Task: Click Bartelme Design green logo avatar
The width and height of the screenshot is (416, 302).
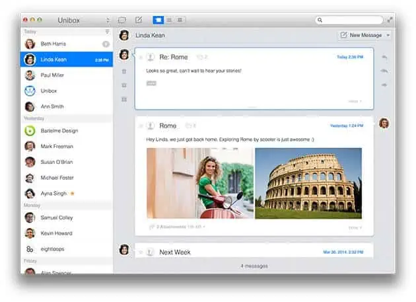Action: coord(30,131)
